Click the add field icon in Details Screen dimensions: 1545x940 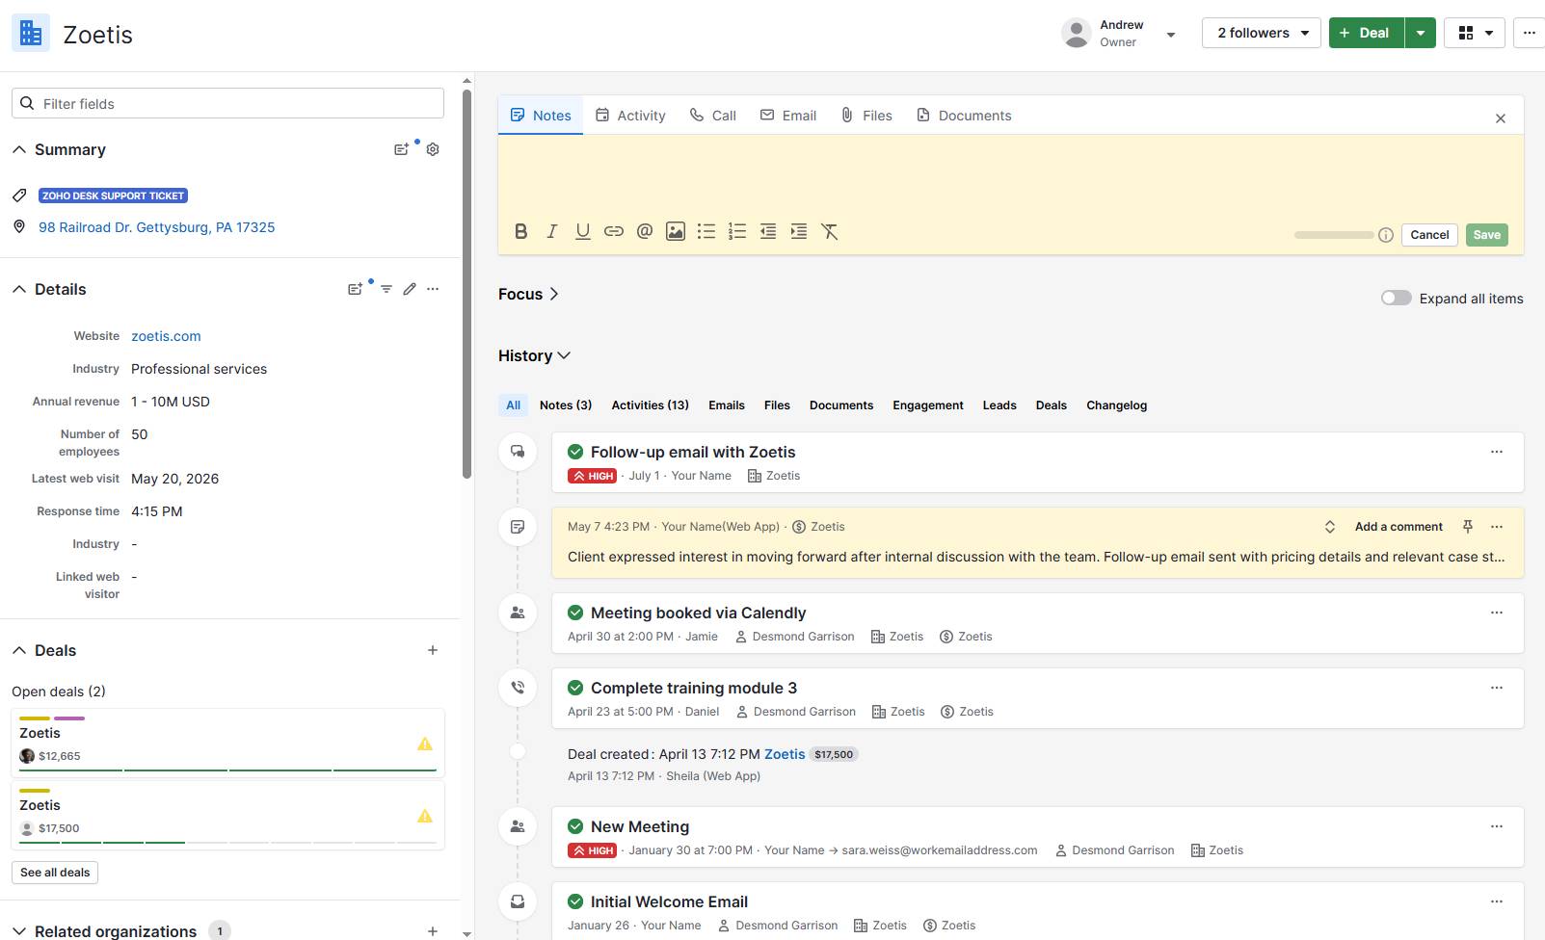[x=356, y=289]
